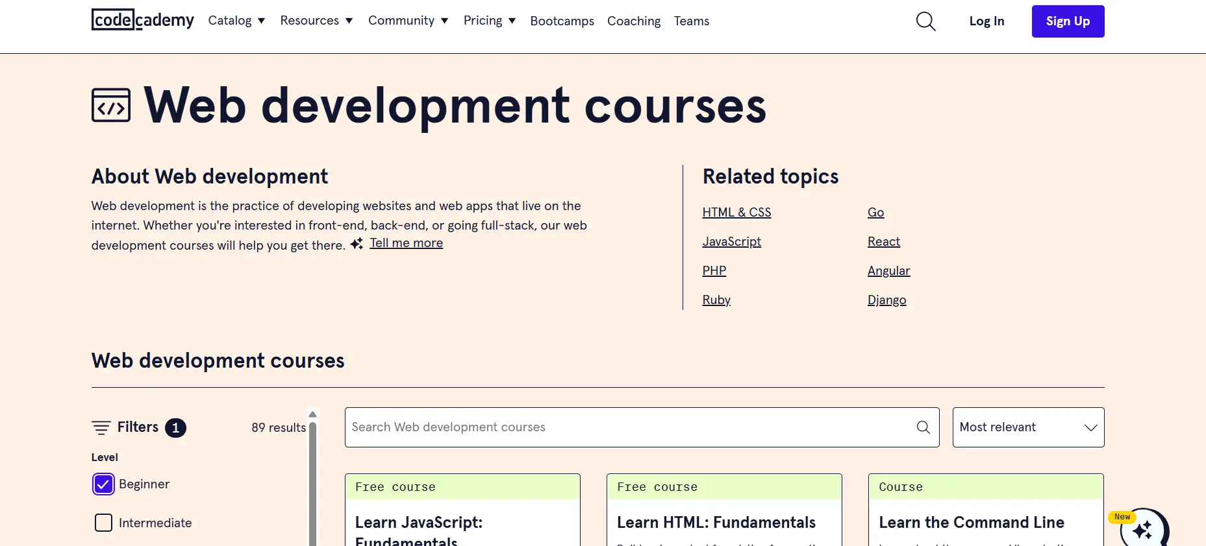Image resolution: width=1206 pixels, height=546 pixels.
Task: Open the Django related topic
Action: pyautogui.click(x=886, y=300)
